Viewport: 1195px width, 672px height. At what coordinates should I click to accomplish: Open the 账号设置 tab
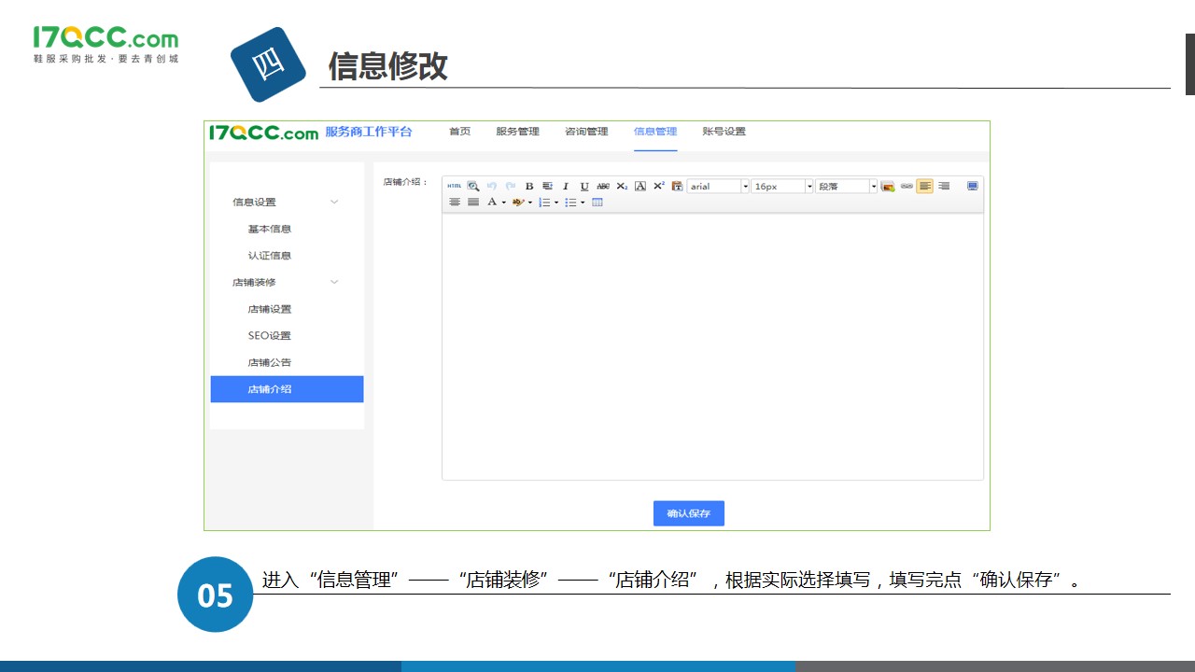pos(724,132)
